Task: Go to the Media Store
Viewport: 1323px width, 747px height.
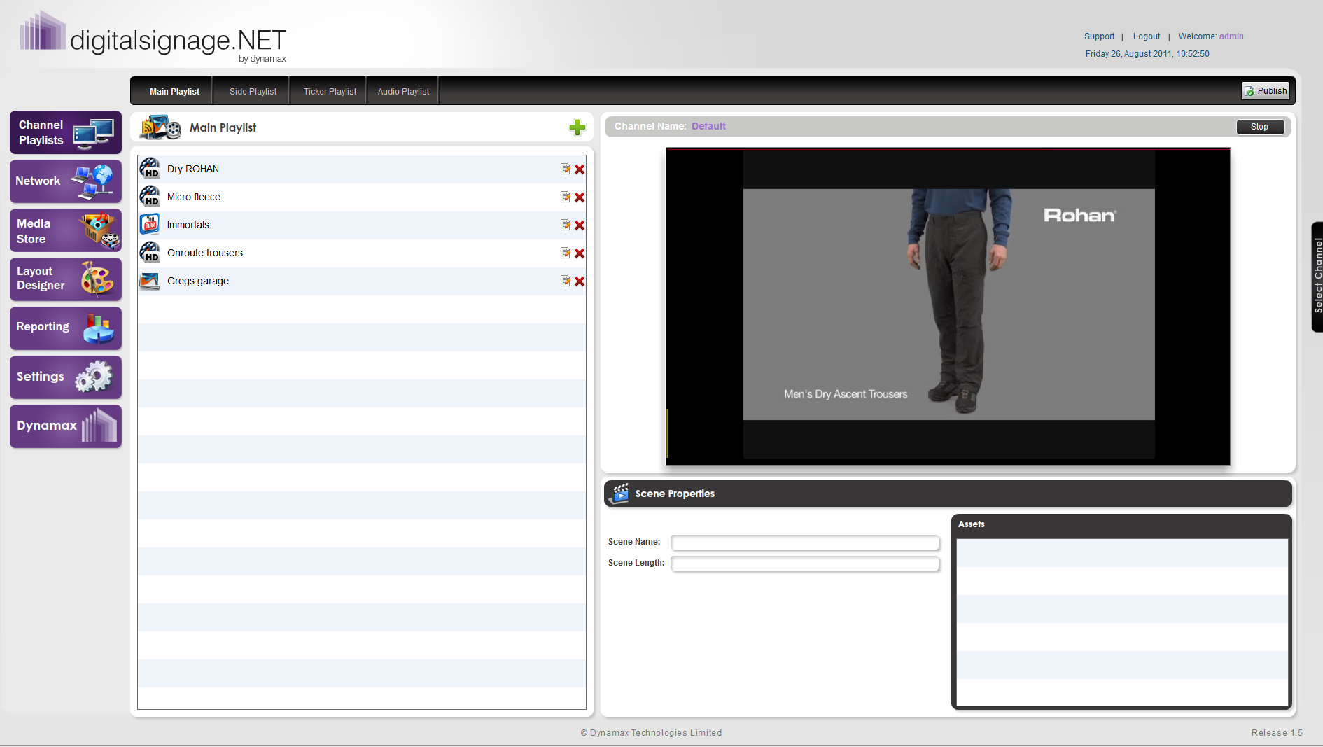Action: [66, 230]
